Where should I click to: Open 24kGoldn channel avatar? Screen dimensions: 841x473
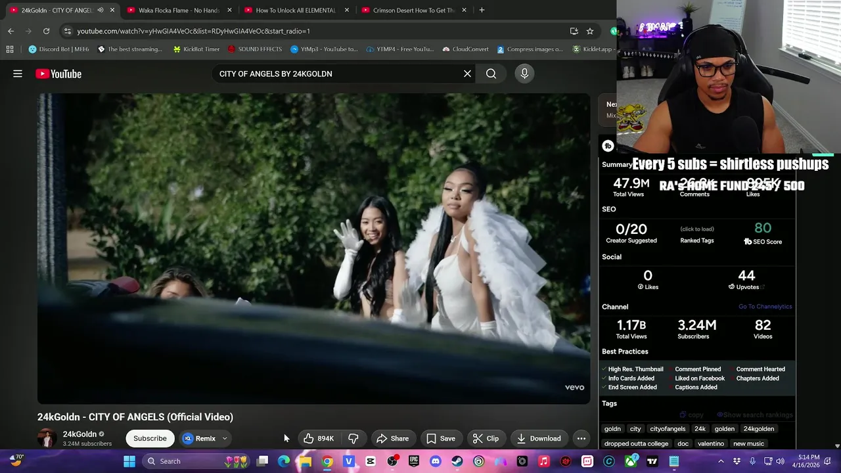(47, 438)
